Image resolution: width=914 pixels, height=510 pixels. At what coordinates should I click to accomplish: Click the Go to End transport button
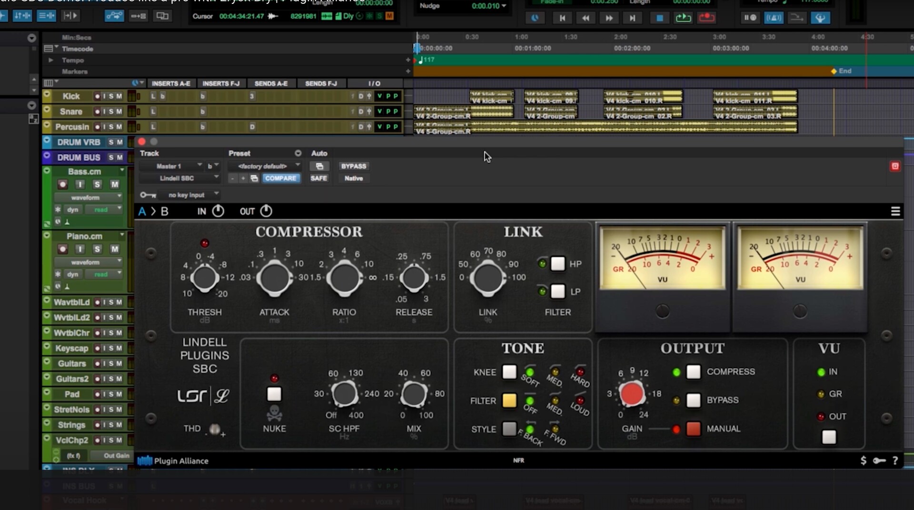[632, 18]
